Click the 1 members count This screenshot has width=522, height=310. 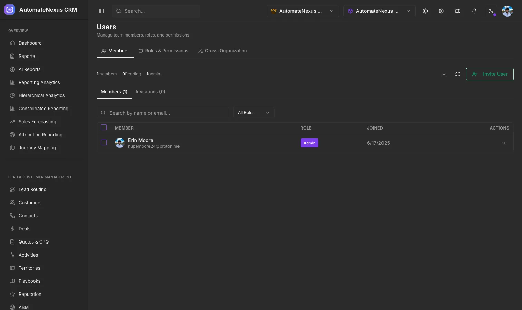[x=107, y=74]
